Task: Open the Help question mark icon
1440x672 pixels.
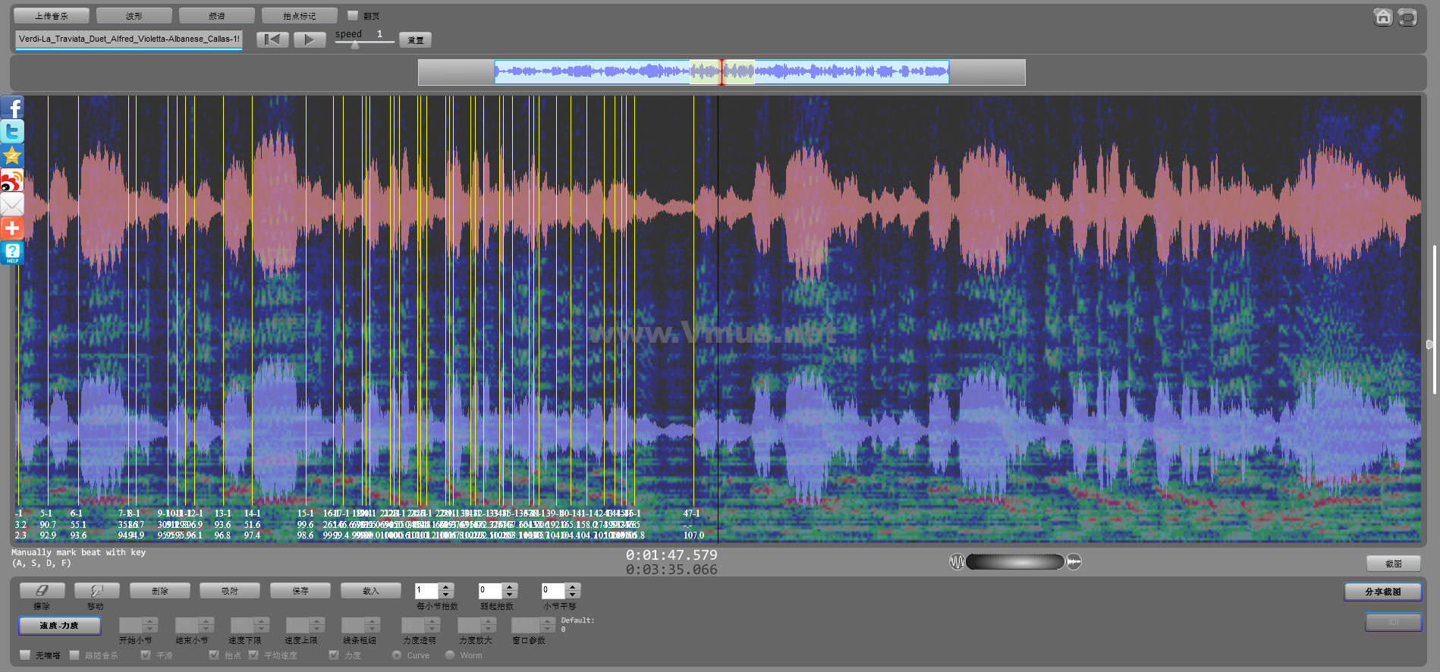Action: [x=12, y=253]
